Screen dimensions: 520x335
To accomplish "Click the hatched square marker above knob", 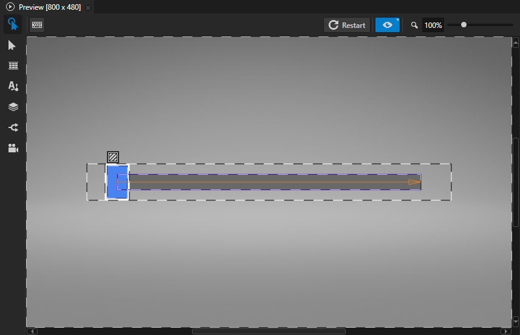I will (x=113, y=157).
